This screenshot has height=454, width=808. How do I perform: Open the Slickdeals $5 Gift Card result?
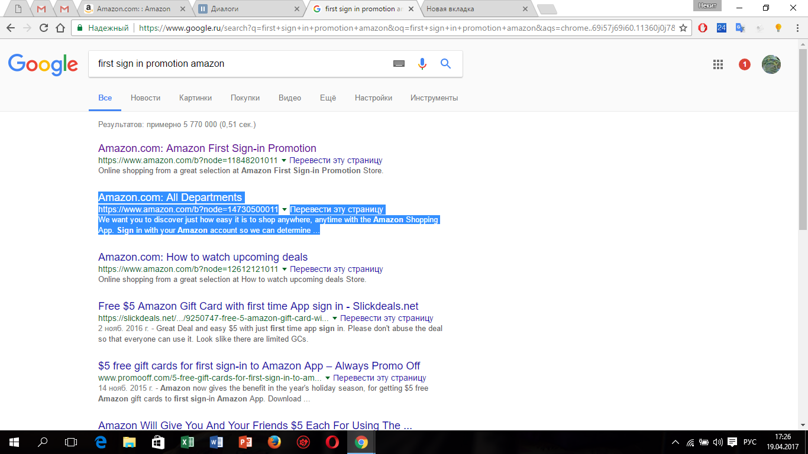(x=258, y=306)
